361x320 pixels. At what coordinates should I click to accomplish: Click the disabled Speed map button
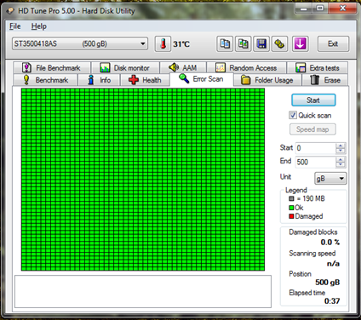click(312, 129)
